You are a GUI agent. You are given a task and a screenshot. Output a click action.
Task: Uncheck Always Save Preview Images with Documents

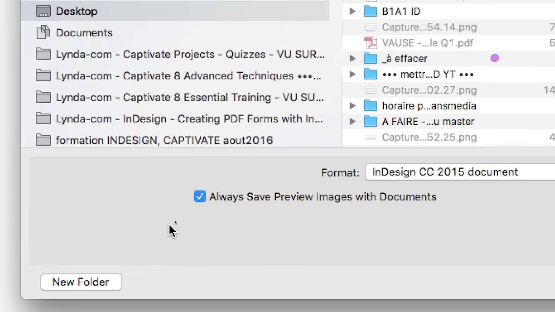point(200,197)
